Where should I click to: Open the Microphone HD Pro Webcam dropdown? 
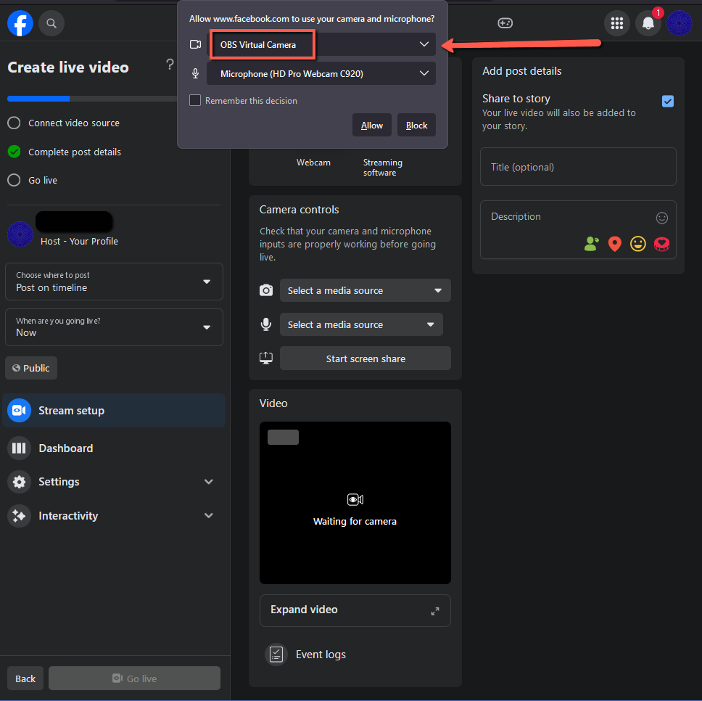click(x=321, y=73)
